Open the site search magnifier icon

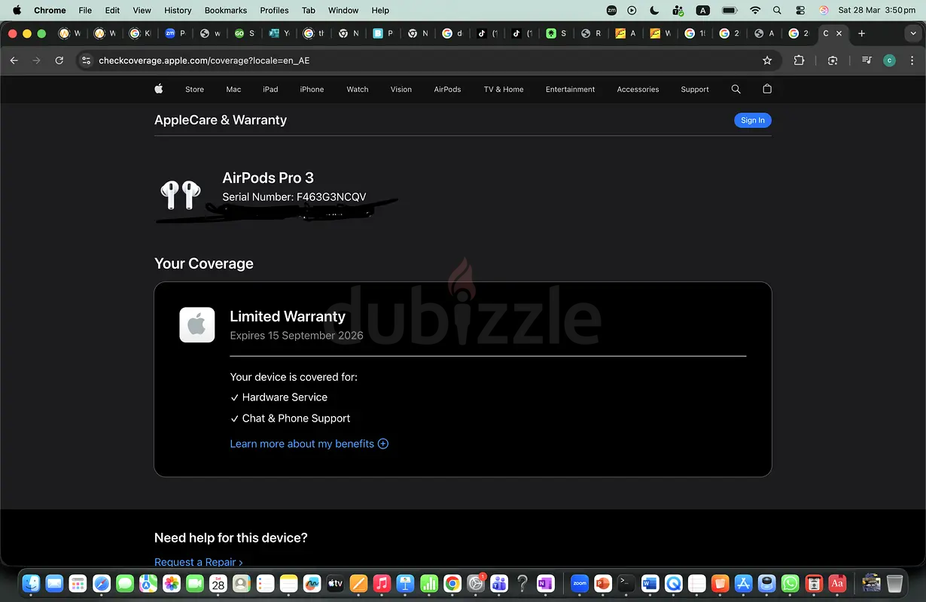(736, 89)
